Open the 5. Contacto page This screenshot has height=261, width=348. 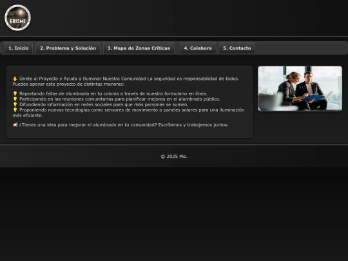237,48
